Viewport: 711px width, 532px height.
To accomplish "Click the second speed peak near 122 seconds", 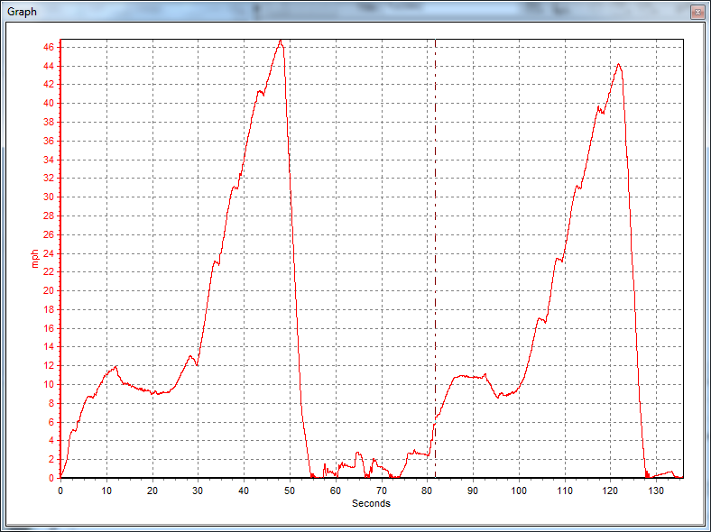I will point(618,64).
